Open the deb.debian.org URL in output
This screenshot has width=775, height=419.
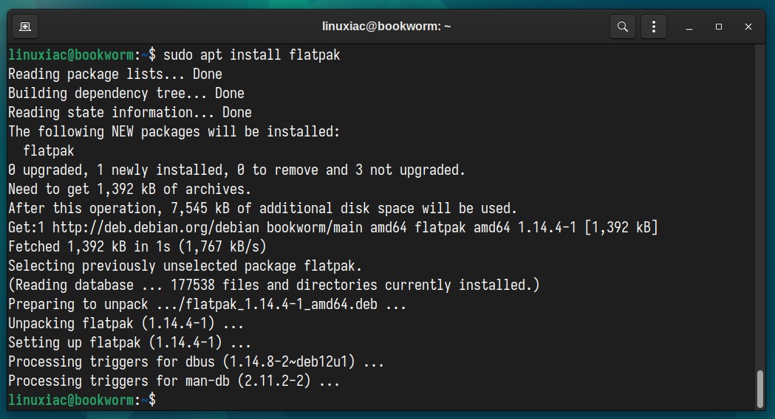coord(156,227)
